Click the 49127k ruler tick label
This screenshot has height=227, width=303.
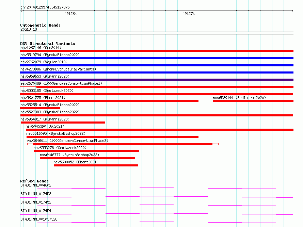click(189, 14)
